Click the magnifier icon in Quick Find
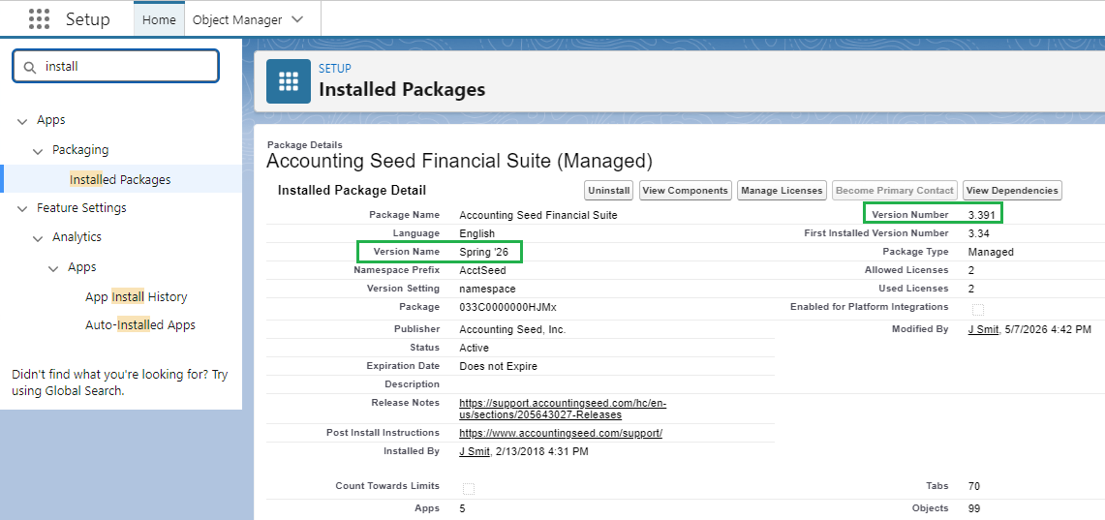This screenshot has width=1105, height=520. pyautogui.click(x=30, y=68)
